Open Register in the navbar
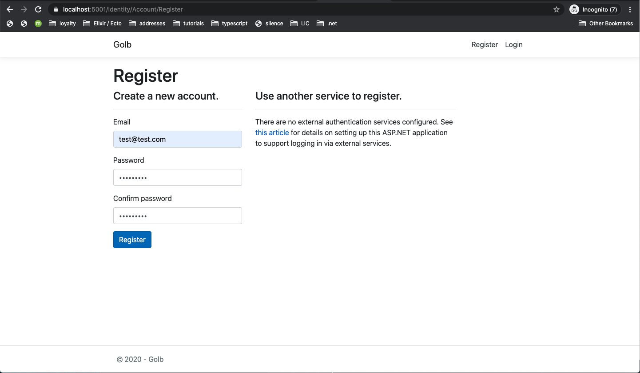Screen dimensions: 640x373 (485, 44)
